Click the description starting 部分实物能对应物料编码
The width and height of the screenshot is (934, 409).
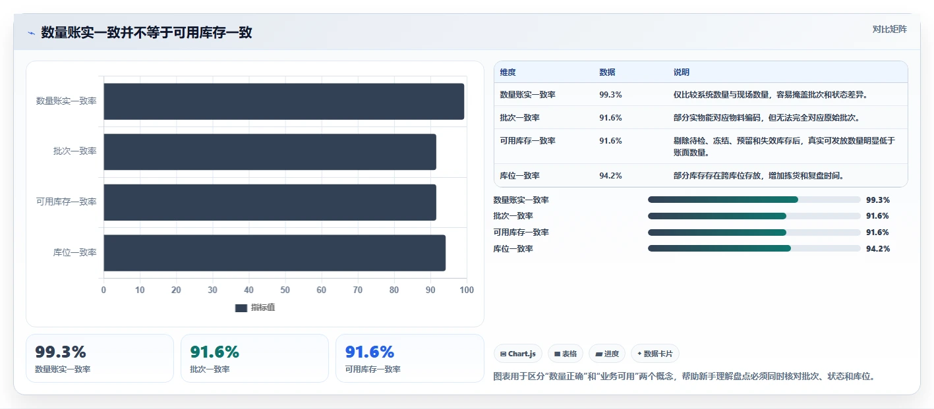coord(767,118)
